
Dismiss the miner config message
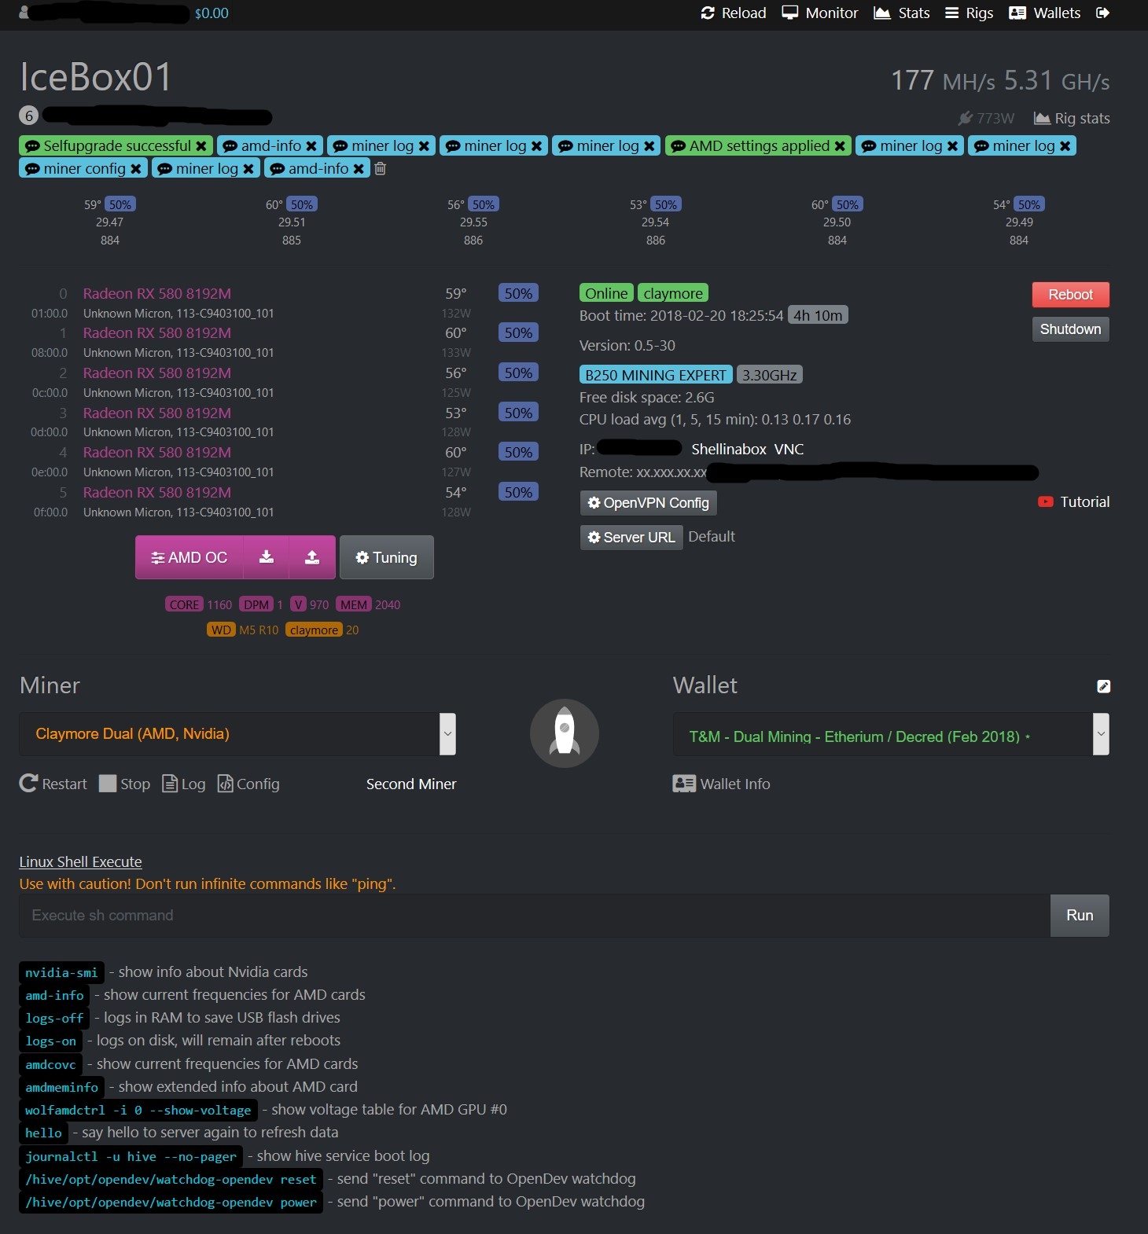pos(136,169)
